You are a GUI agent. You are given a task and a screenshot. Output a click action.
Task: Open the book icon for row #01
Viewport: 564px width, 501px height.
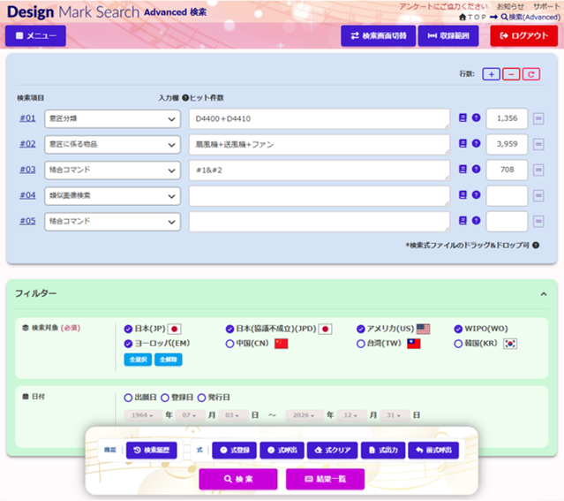point(462,118)
